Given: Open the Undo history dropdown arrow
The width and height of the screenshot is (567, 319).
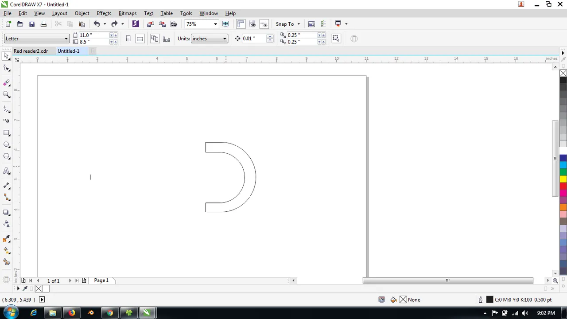Looking at the screenshot, I should point(105,24).
